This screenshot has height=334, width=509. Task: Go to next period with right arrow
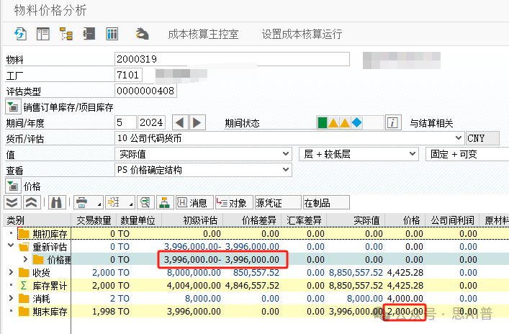[197, 122]
